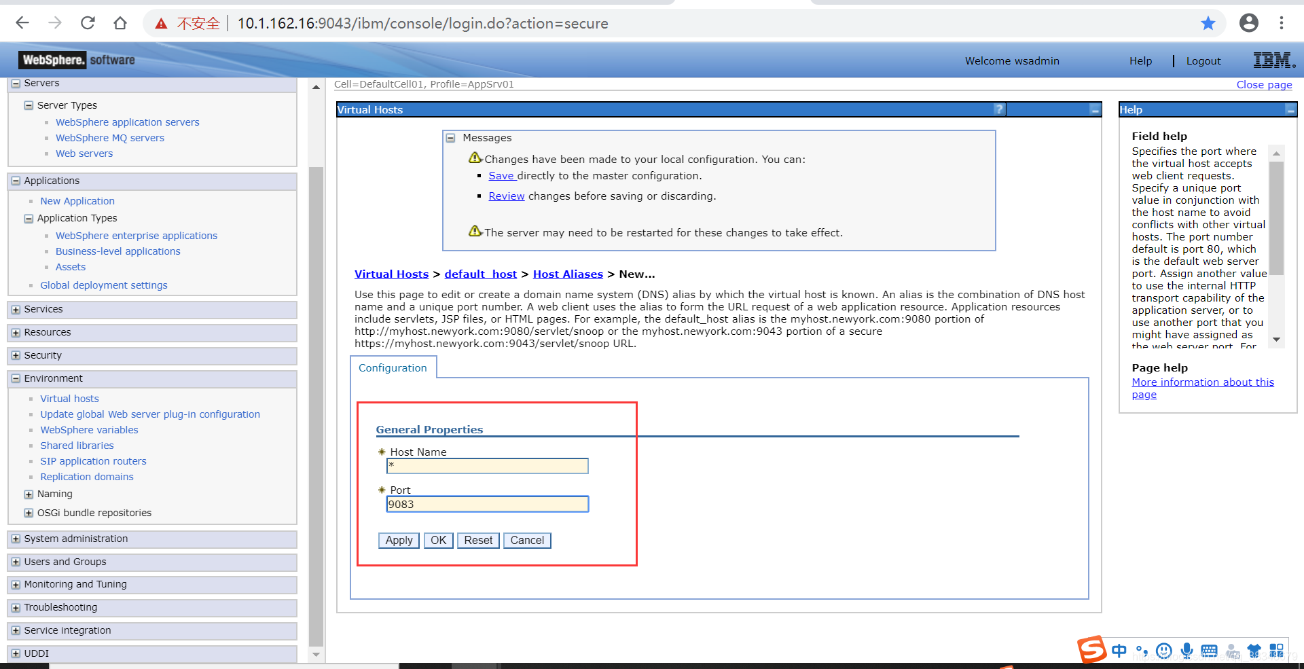Reload the page with refresh icon
1304x669 pixels.
point(88,23)
